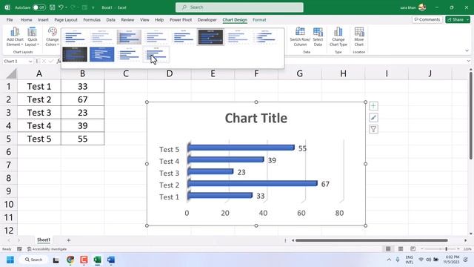474x267 pixels.
Task: Select the dark chart style in second row
Action: [x=75, y=54]
